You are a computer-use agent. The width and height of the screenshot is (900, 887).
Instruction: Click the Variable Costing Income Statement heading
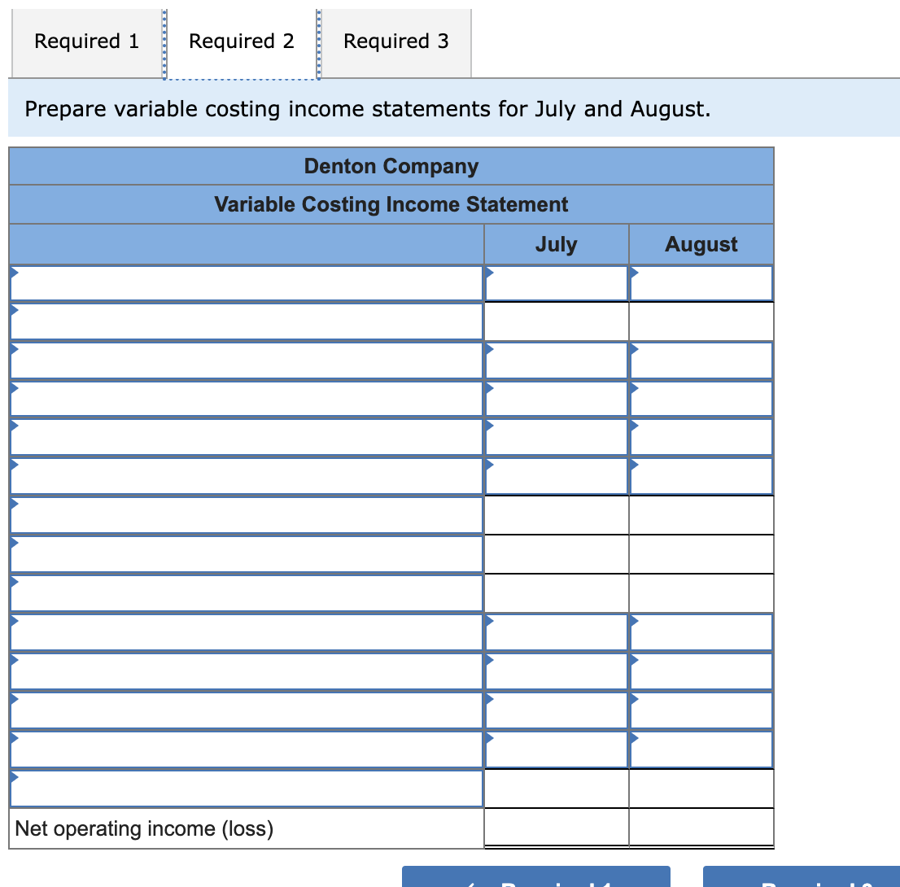tap(391, 204)
